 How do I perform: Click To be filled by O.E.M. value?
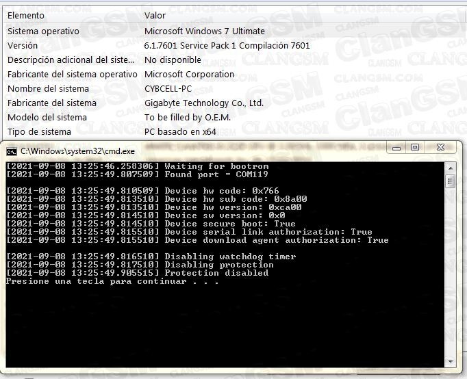tap(188, 117)
